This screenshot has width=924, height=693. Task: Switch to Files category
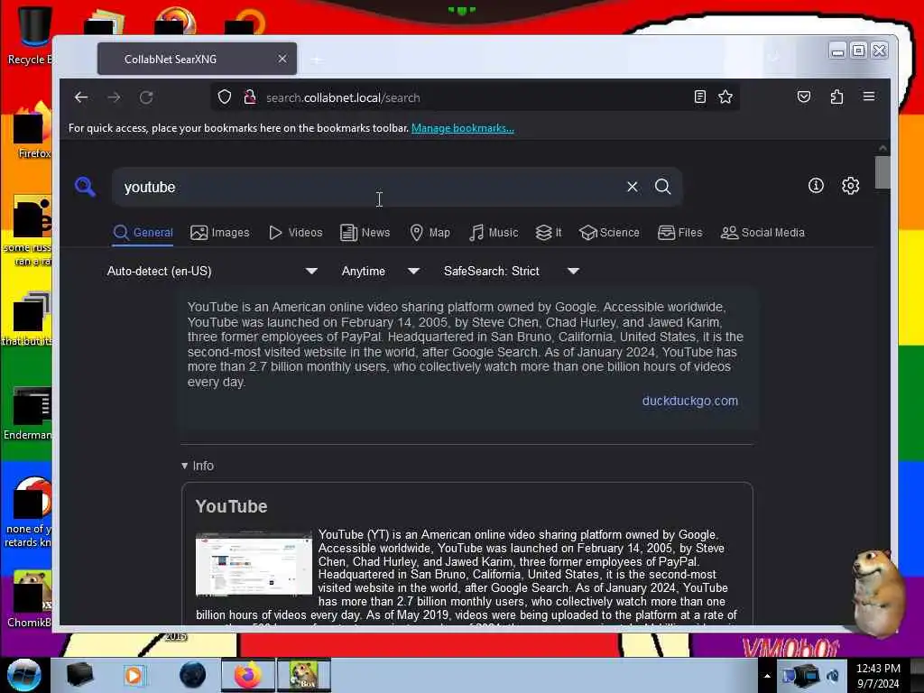pyautogui.click(x=680, y=233)
